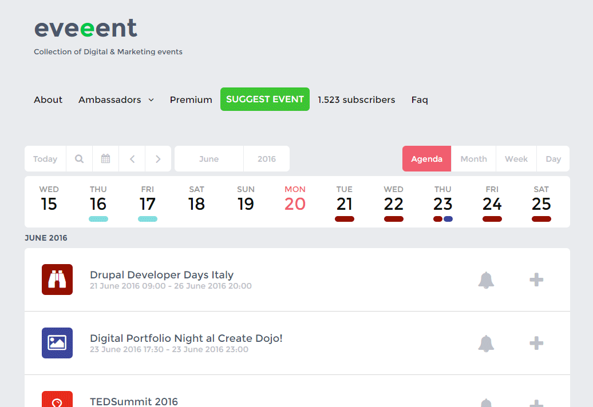
Task: Click teal event marker under Friday 17
Action: [148, 219]
